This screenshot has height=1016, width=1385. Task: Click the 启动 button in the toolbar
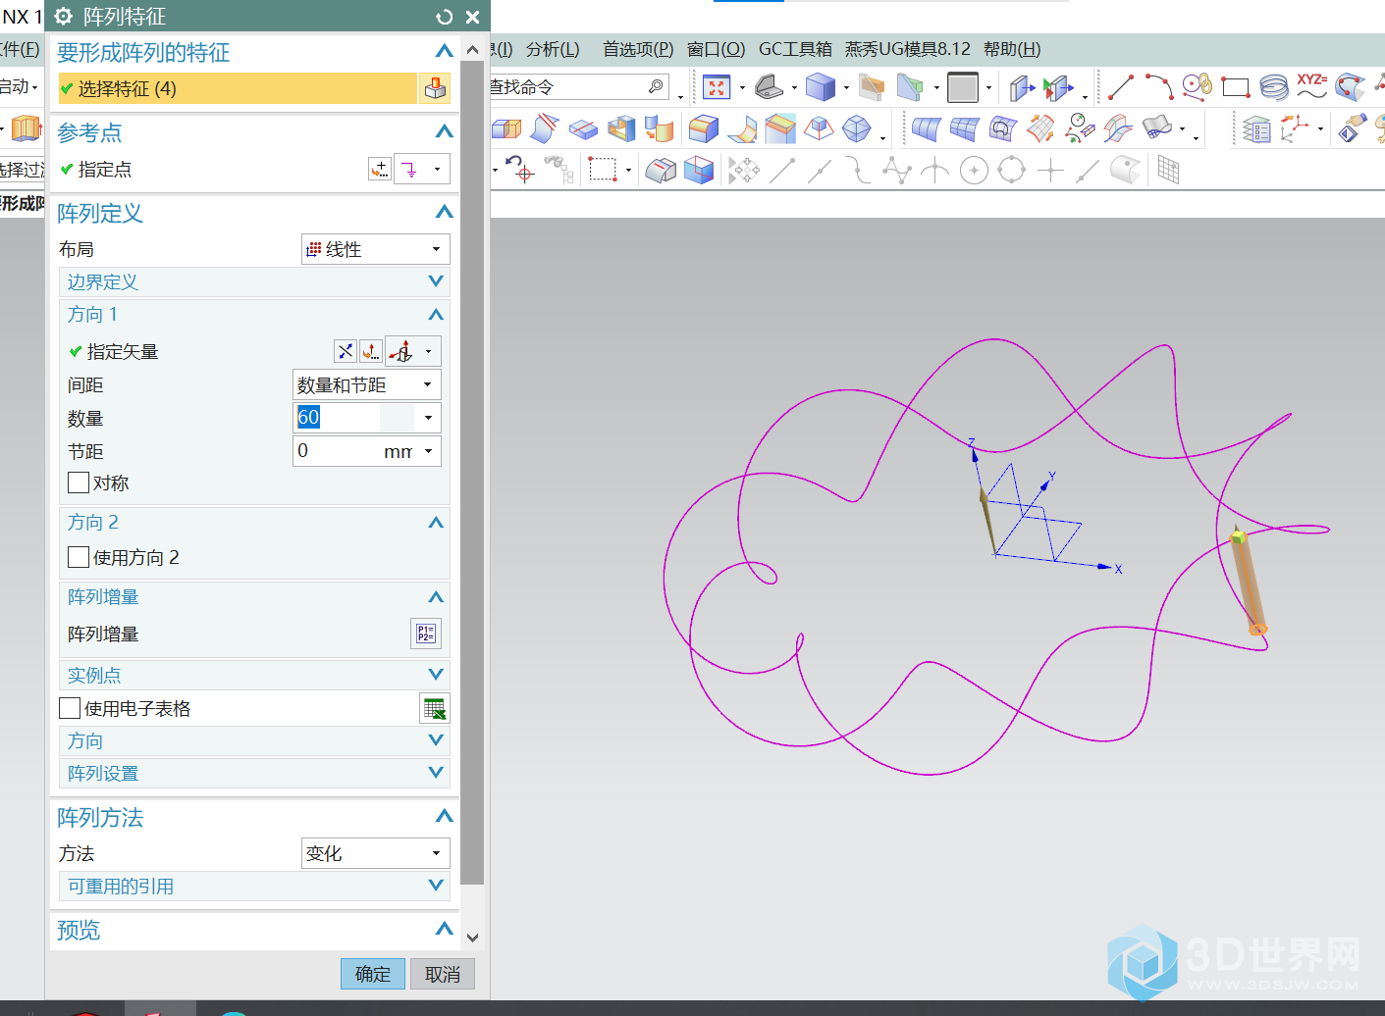coord(18,86)
